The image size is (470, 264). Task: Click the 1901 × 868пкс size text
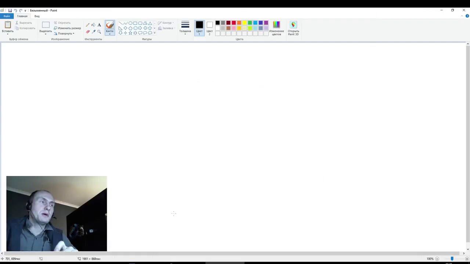91,259
